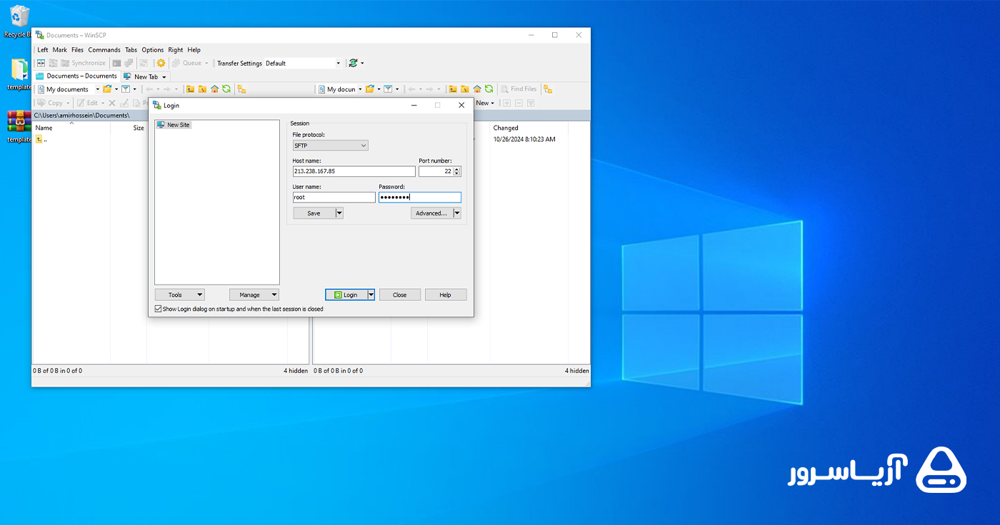Click left panel home directory icon

tap(214, 89)
